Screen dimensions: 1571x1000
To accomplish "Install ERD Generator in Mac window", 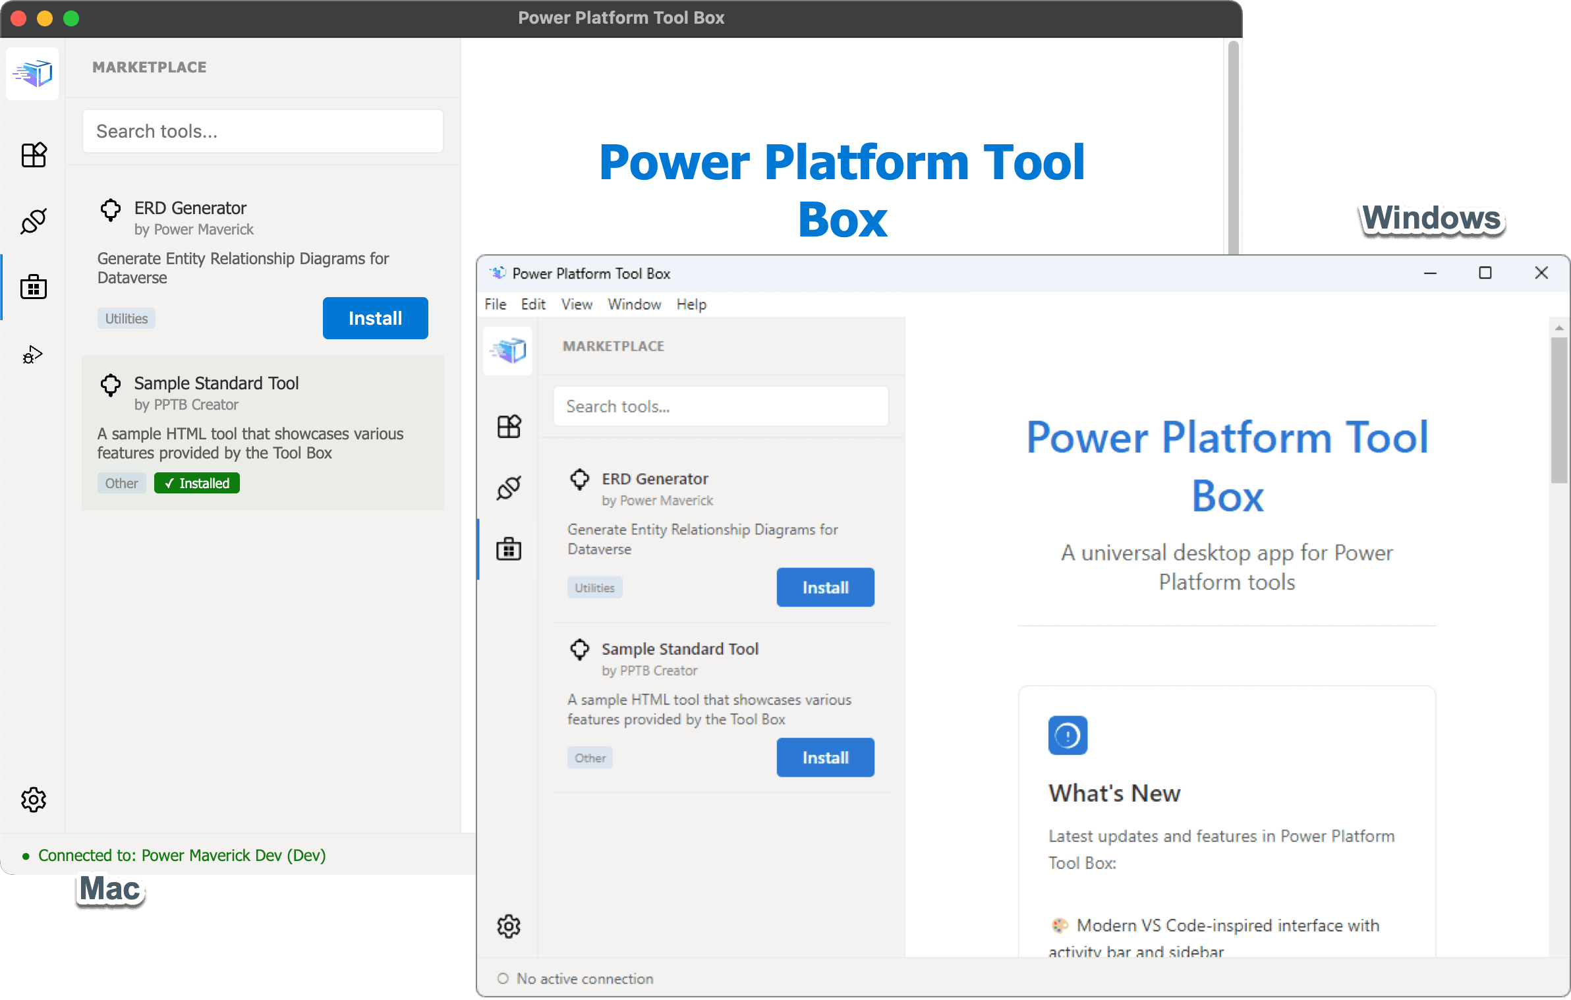I will 375,318.
